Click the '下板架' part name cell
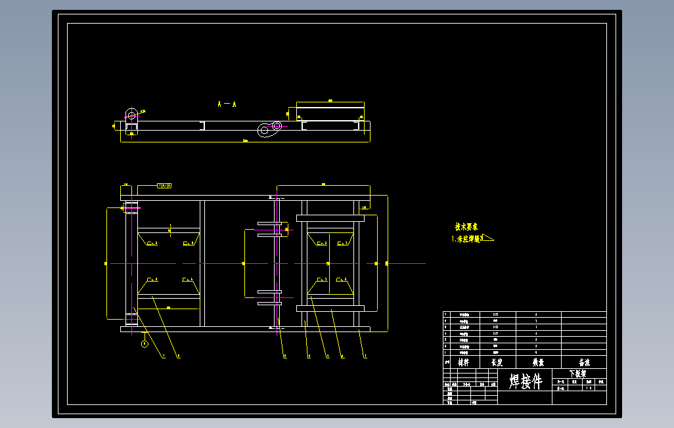 [x=578, y=374]
